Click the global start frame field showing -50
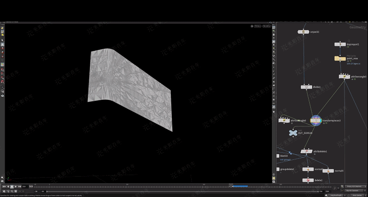The height and width of the screenshot is (197, 368). tap(36, 191)
